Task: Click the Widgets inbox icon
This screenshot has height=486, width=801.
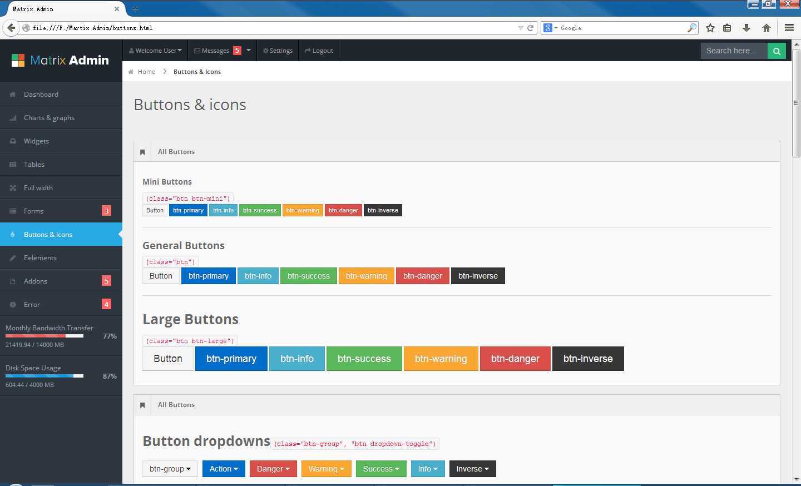Action: (12, 141)
